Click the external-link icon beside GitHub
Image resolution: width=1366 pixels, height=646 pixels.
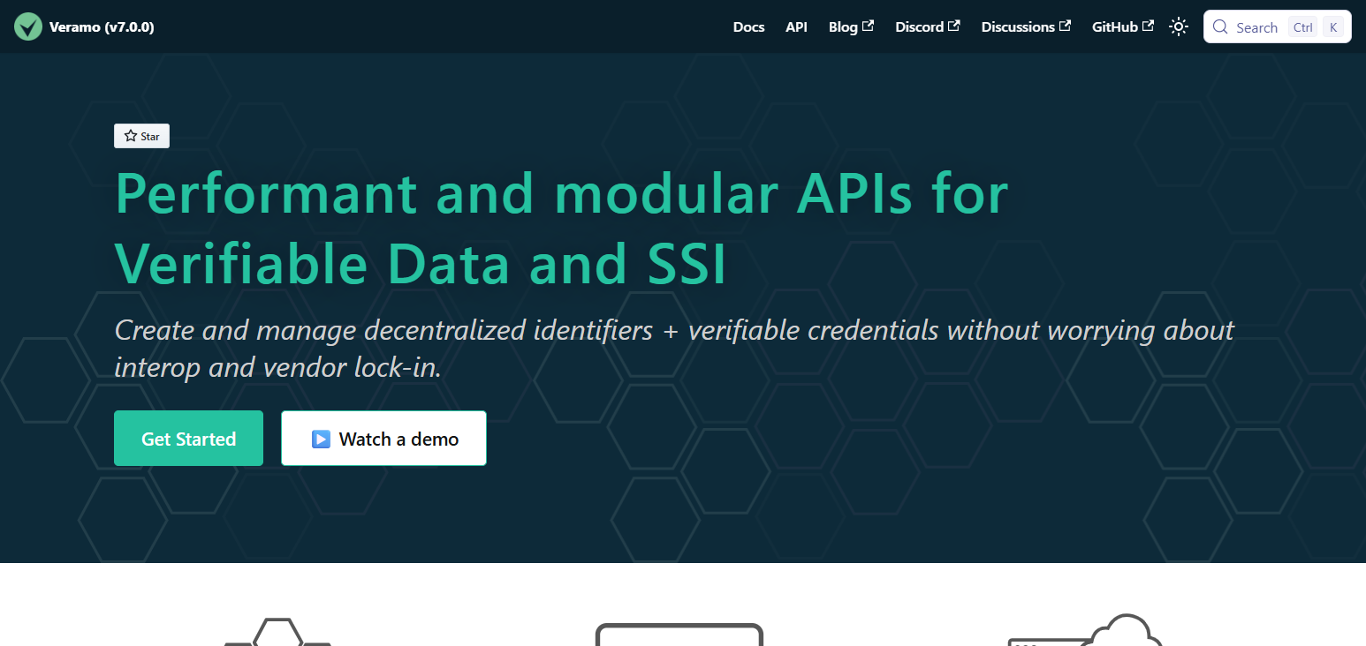(1148, 26)
